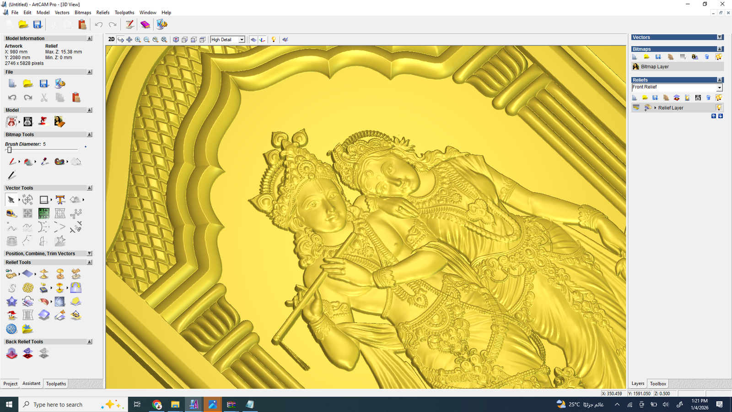The image size is (732, 412).
Task: Open the Lights and Material lamp icon
Action: coord(274,40)
